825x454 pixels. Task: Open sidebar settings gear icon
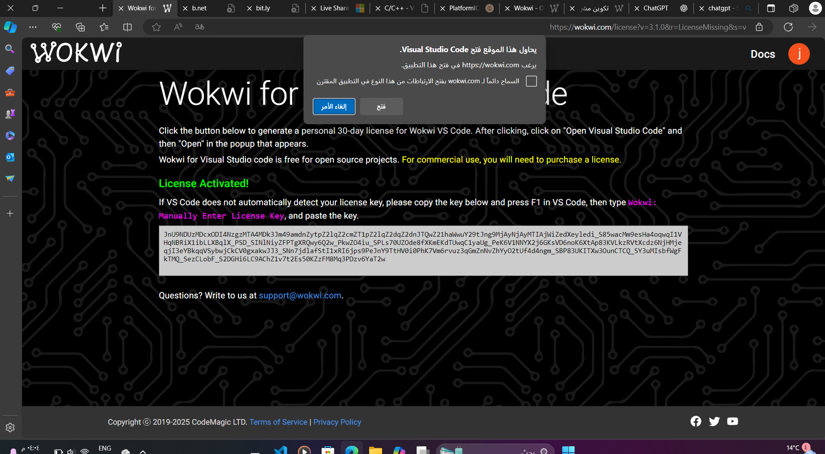click(10, 427)
